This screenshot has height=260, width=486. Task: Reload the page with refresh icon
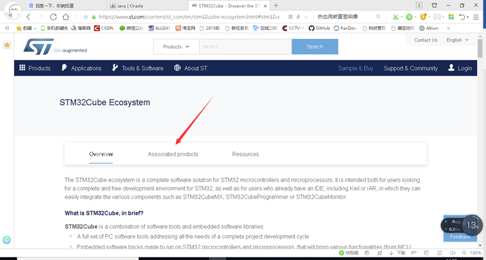coord(54,17)
